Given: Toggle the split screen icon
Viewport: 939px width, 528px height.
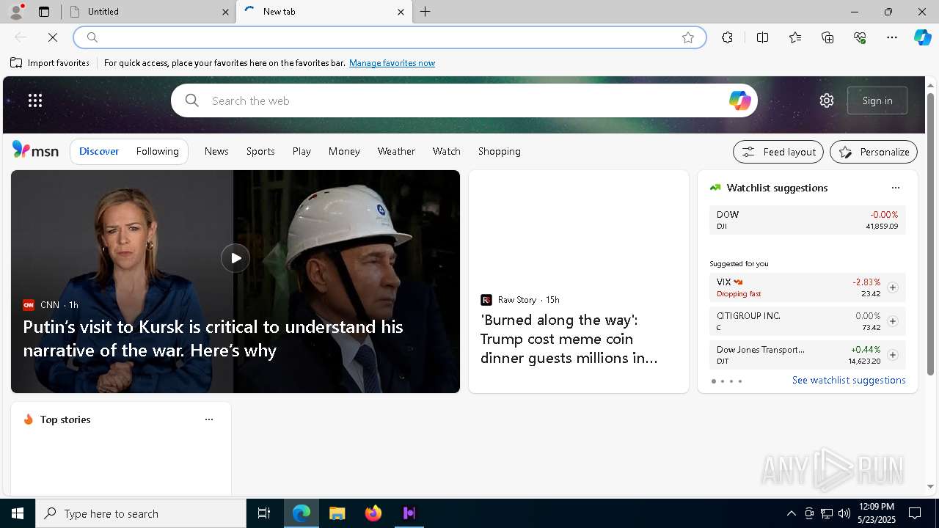Looking at the screenshot, I should (x=762, y=37).
